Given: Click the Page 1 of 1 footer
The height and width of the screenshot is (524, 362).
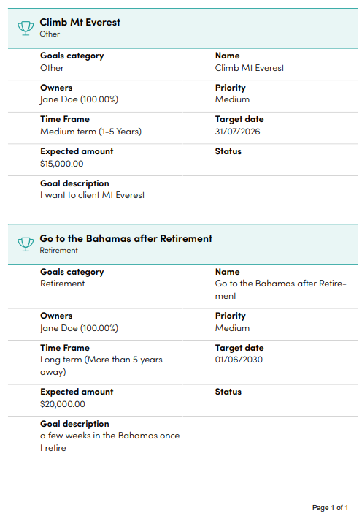Looking at the screenshot, I should 330,508.
